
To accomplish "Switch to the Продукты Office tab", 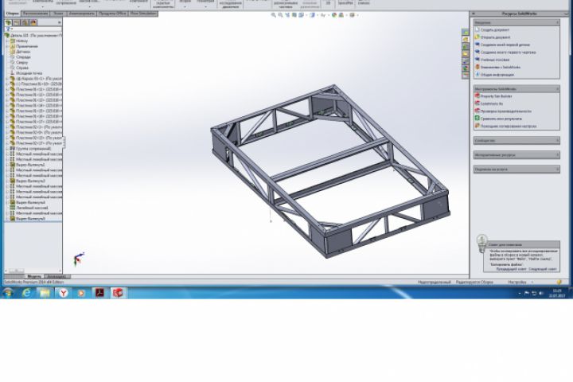I will (112, 14).
